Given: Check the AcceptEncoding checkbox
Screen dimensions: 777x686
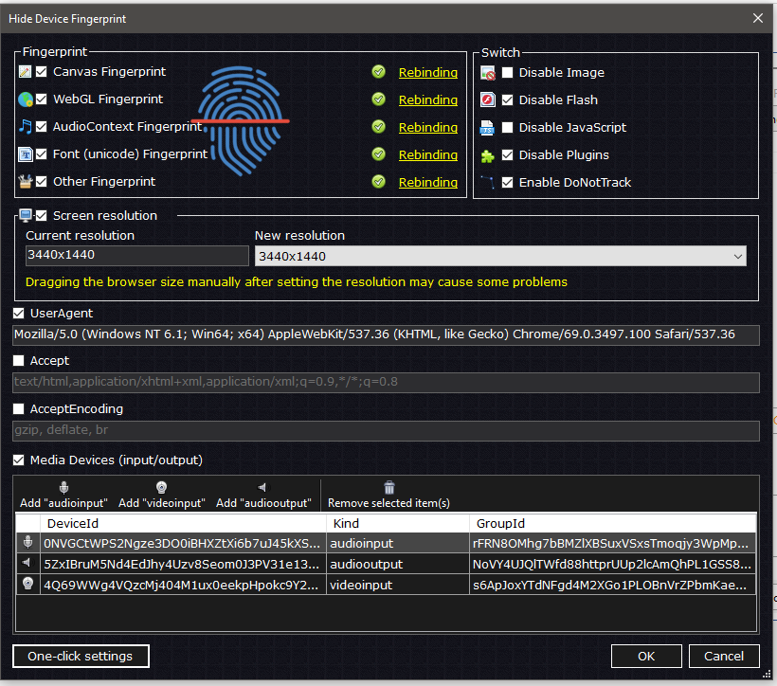Looking at the screenshot, I should [x=19, y=409].
